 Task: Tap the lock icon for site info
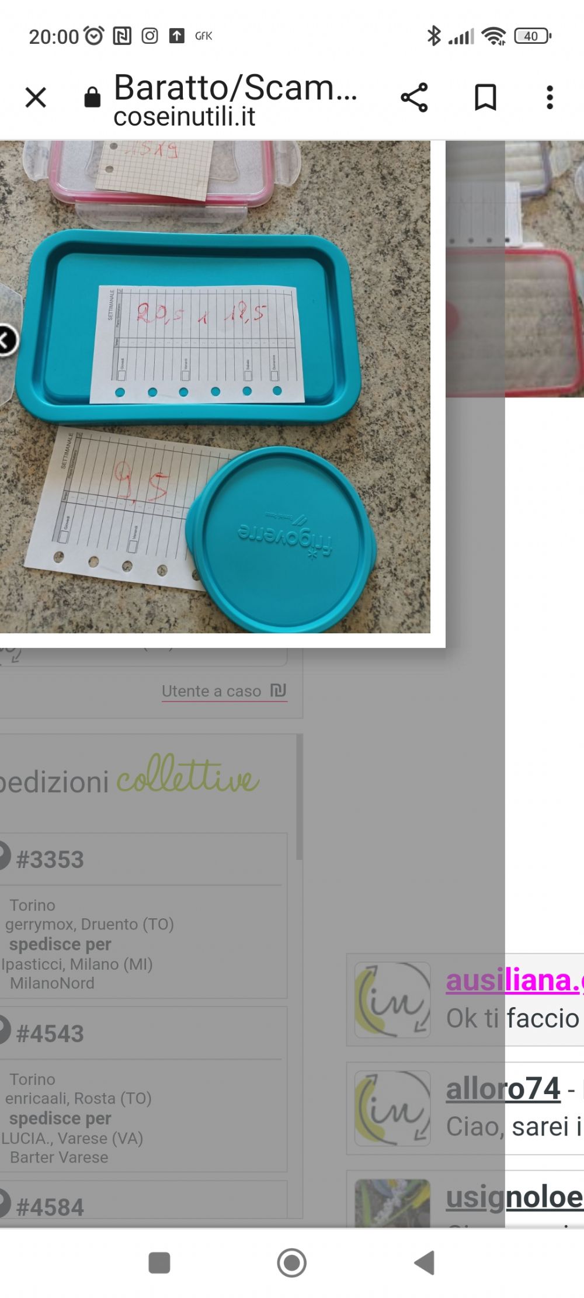point(92,98)
